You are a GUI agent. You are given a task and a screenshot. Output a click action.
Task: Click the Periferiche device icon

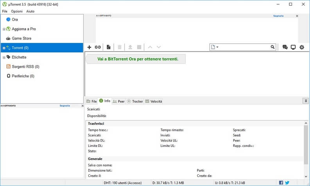click(9, 76)
